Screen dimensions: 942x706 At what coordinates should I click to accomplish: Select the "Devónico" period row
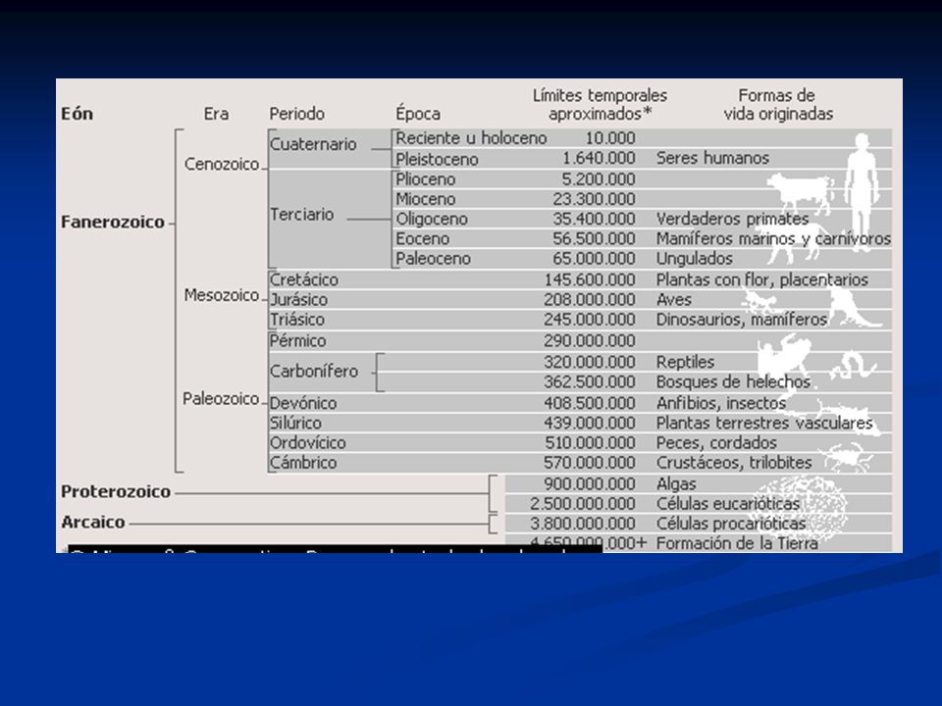pyautogui.click(x=580, y=403)
